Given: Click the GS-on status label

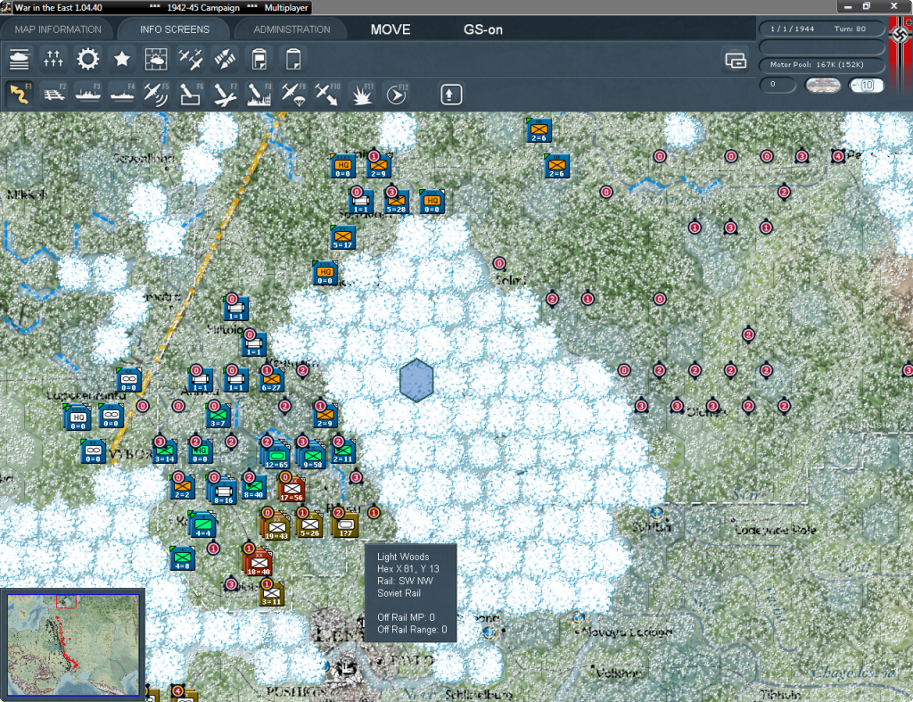Looking at the screenshot, I should (482, 29).
